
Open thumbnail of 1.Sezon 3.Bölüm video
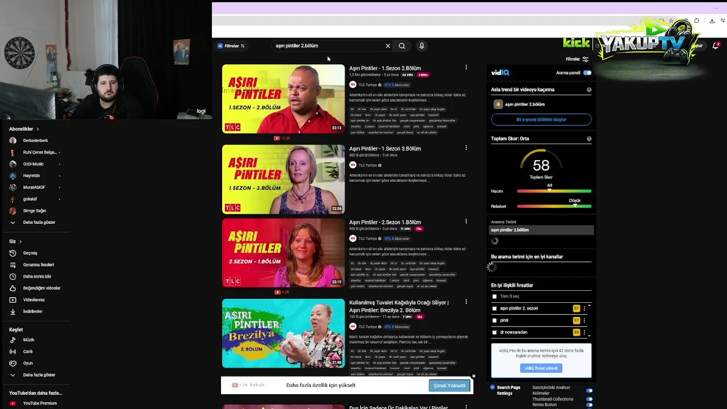(283, 180)
